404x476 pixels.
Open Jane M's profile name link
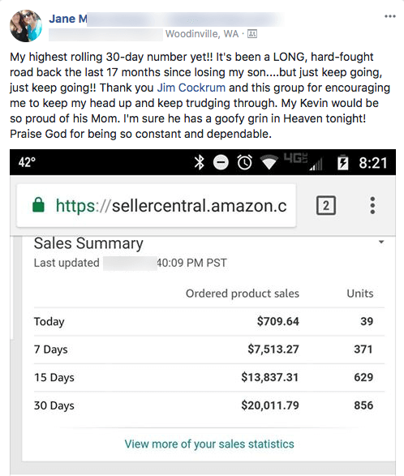67,19
